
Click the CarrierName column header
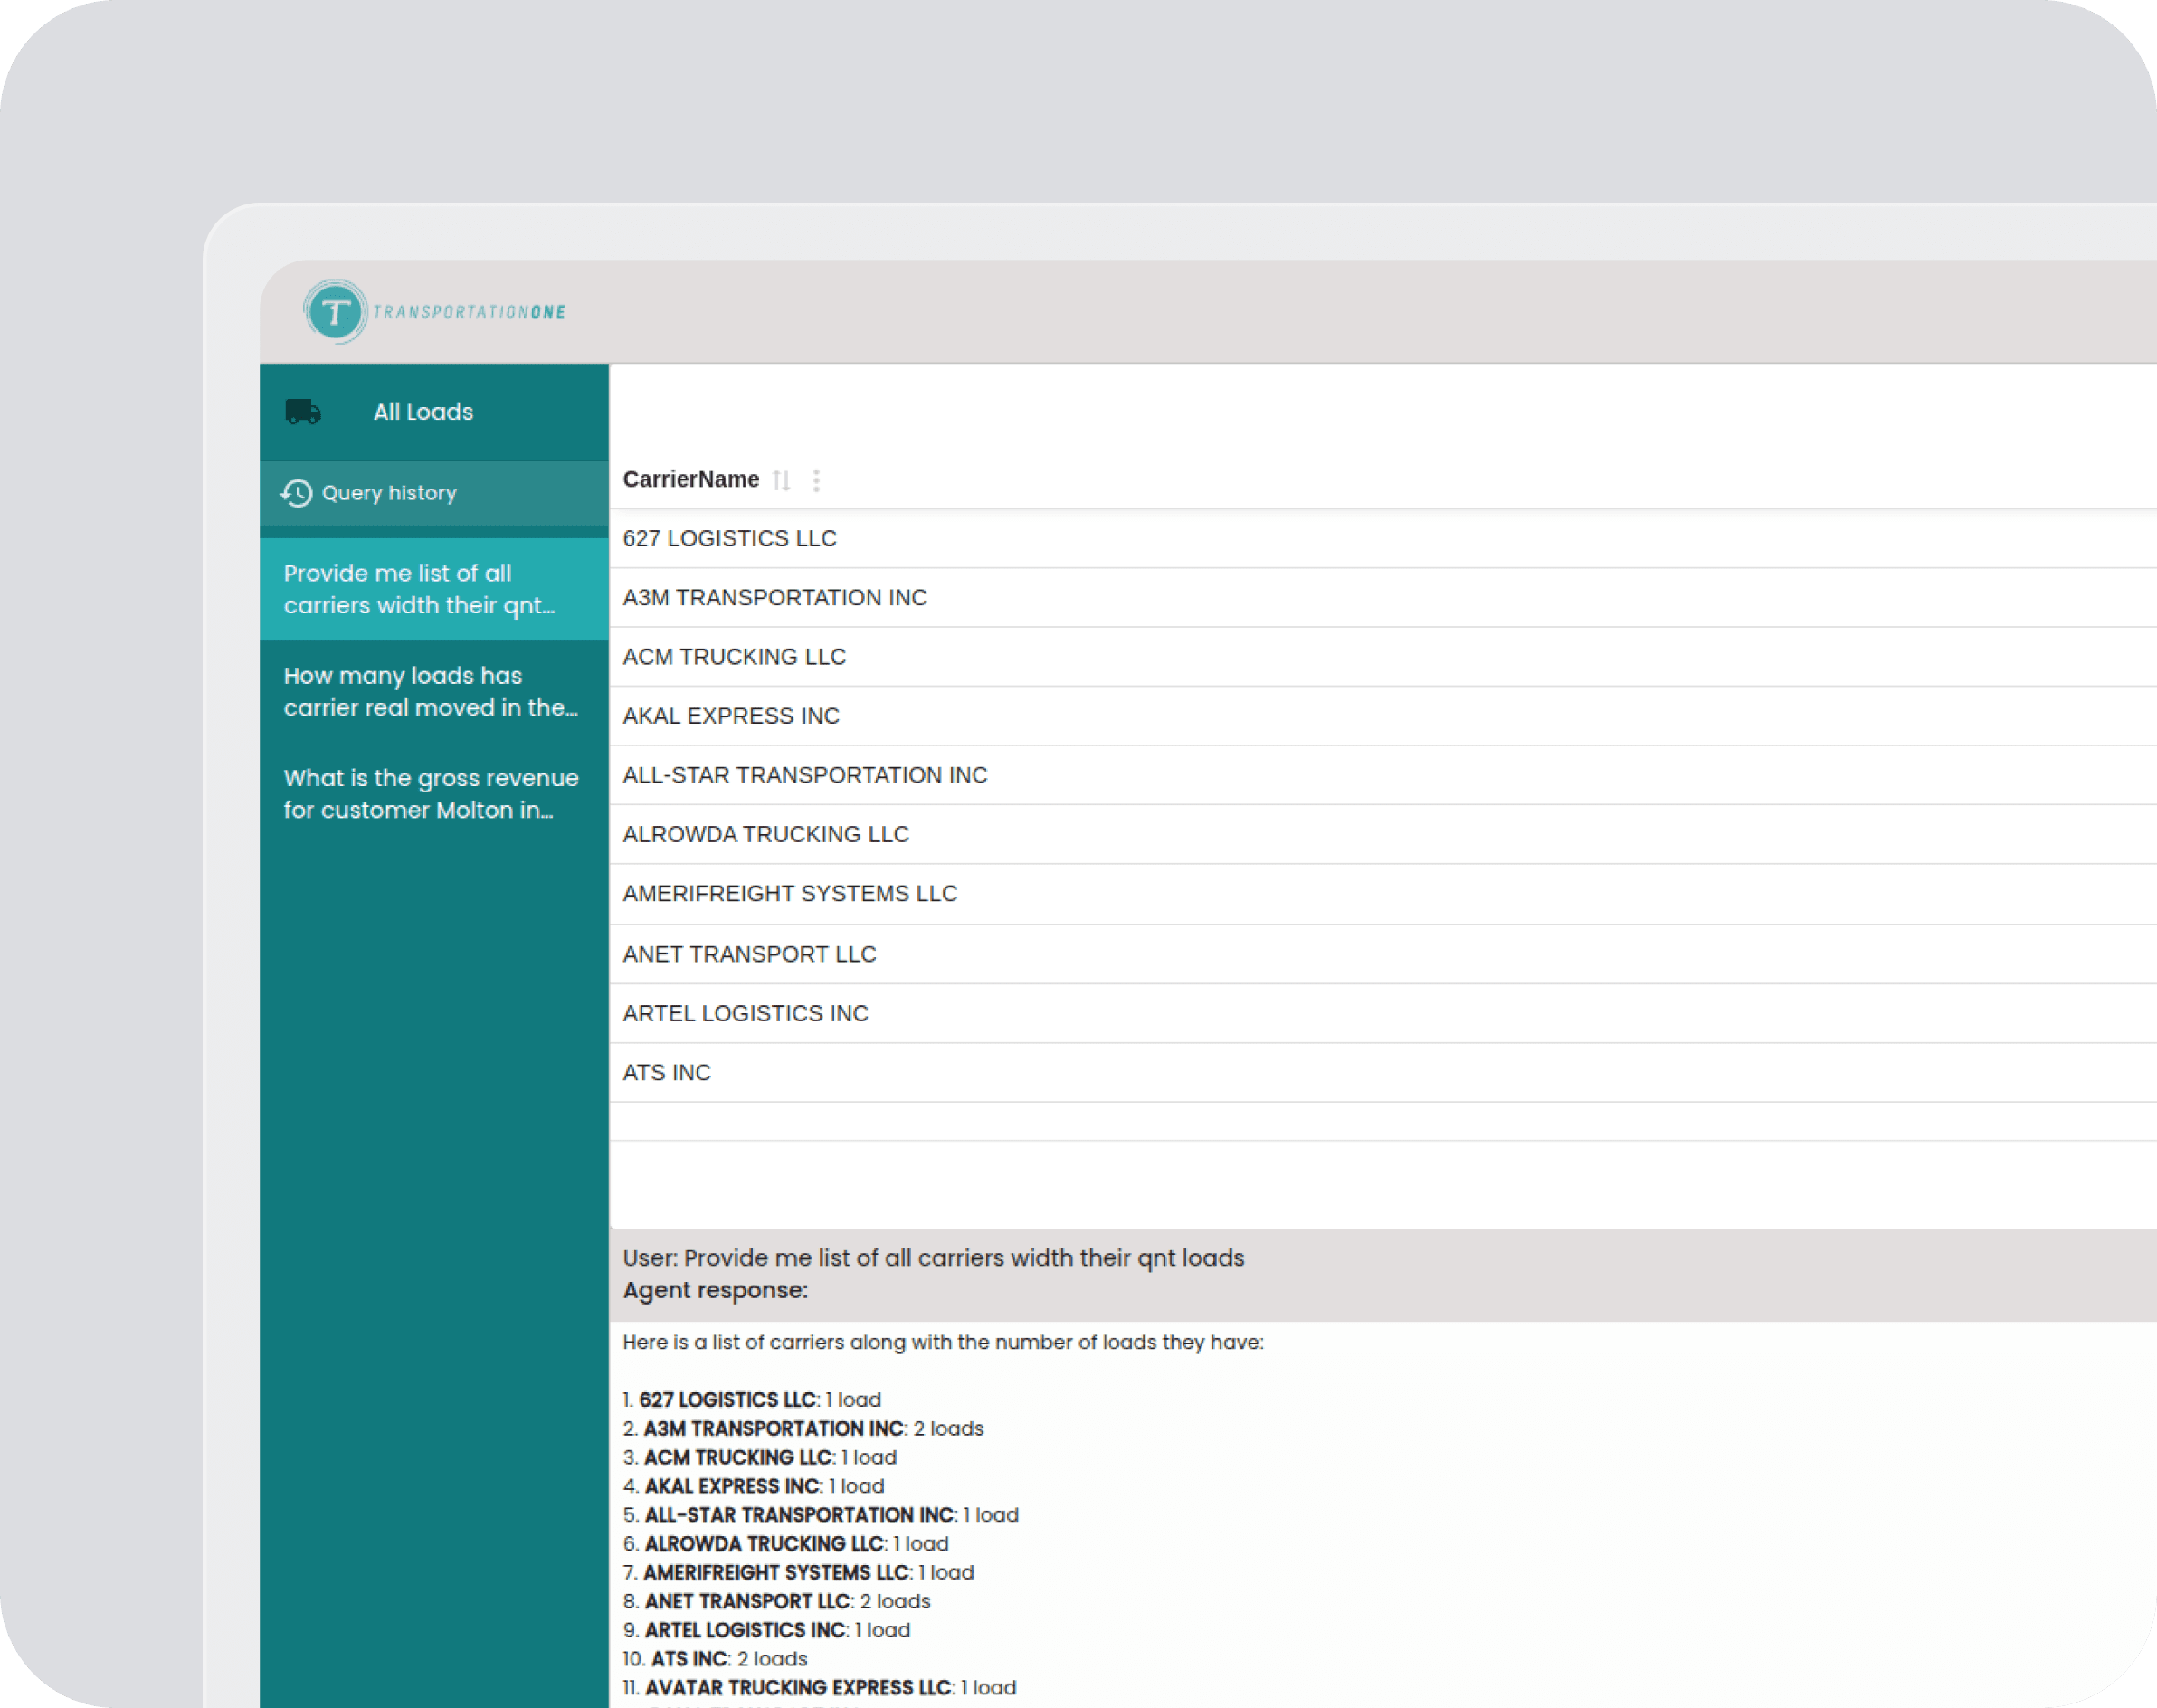click(691, 480)
